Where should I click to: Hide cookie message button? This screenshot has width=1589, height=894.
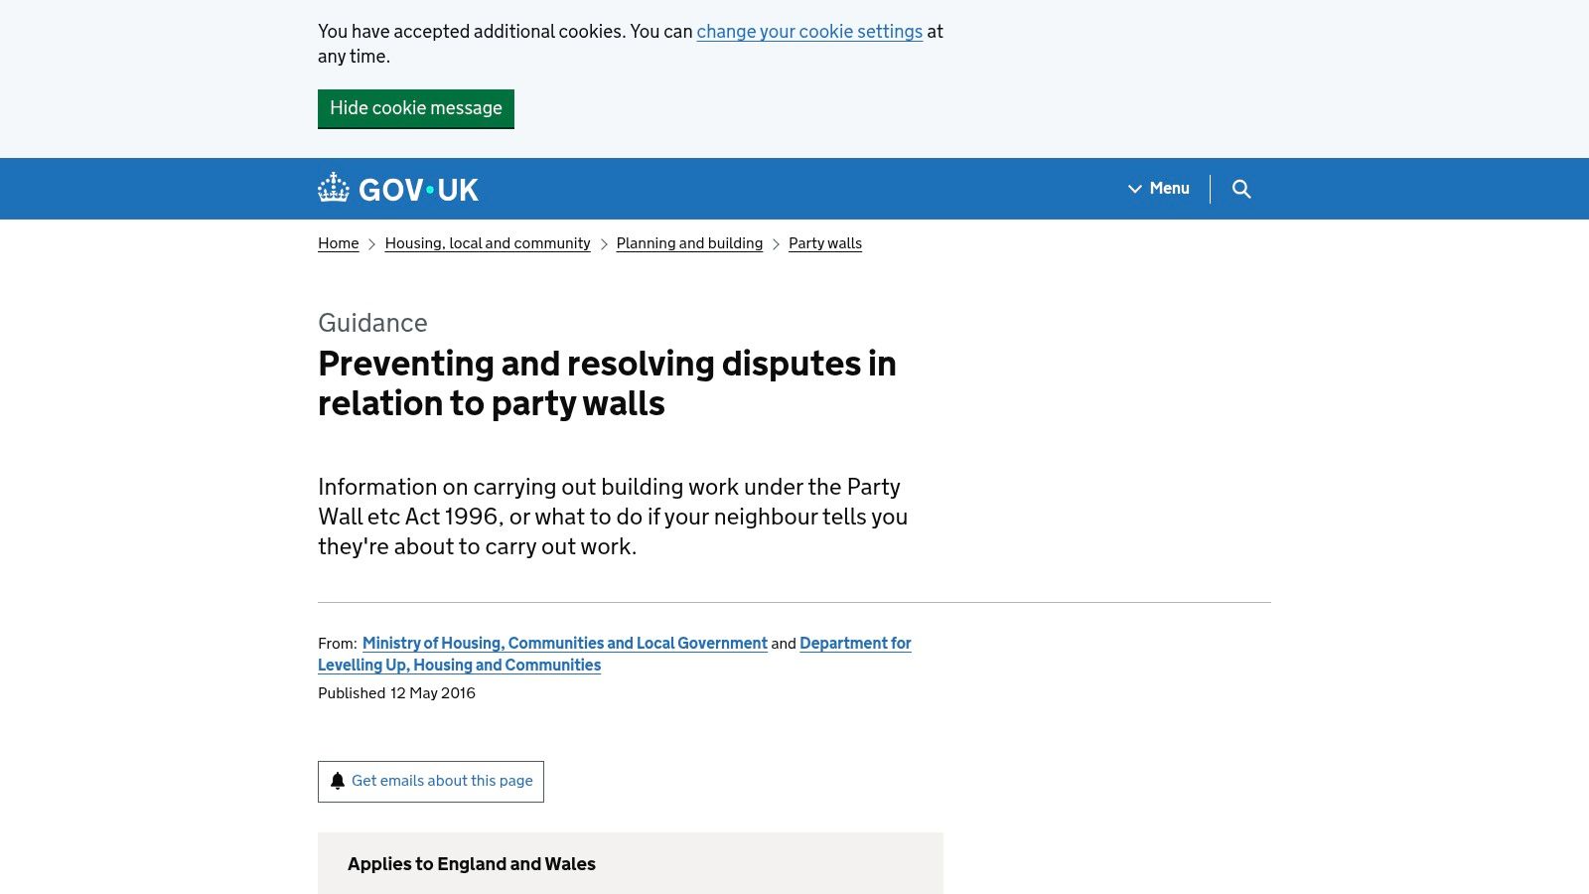pyautogui.click(x=416, y=108)
